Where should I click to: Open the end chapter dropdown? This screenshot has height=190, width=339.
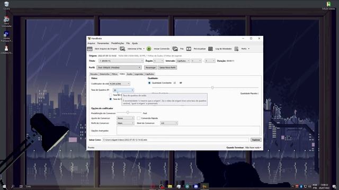pos(210,61)
